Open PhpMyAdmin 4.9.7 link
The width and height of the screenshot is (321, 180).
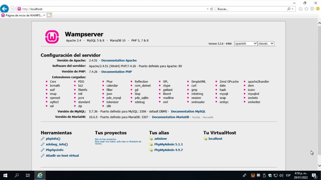[168, 150]
